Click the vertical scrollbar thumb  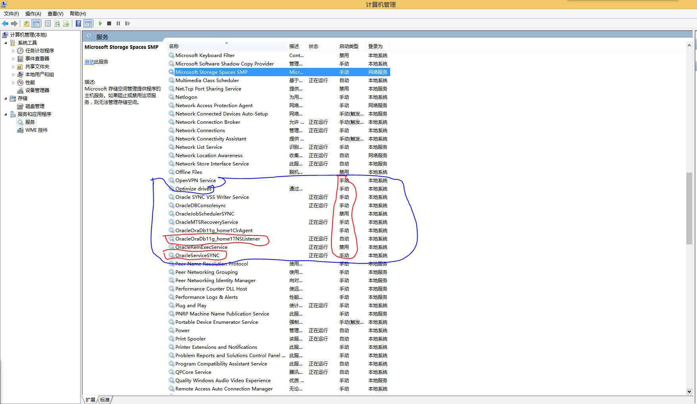click(x=689, y=208)
